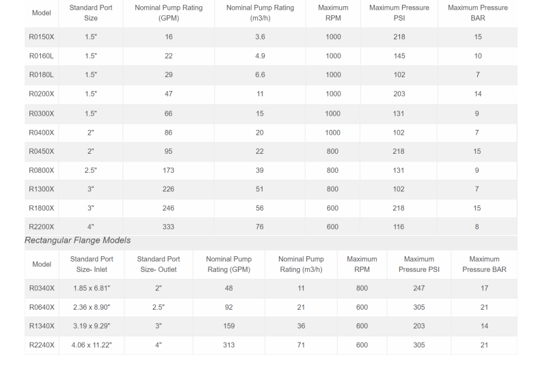Click the Rectangular Flange Models heading
The height and width of the screenshot is (378, 547).
coord(77,241)
